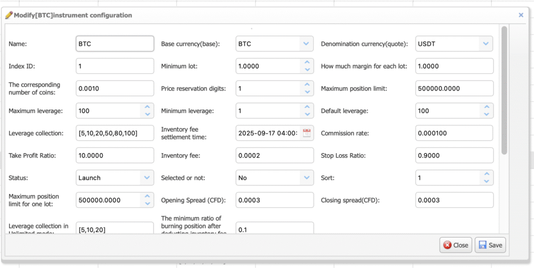Expand the Status dropdown
The width and height of the screenshot is (534, 268).
(147, 178)
